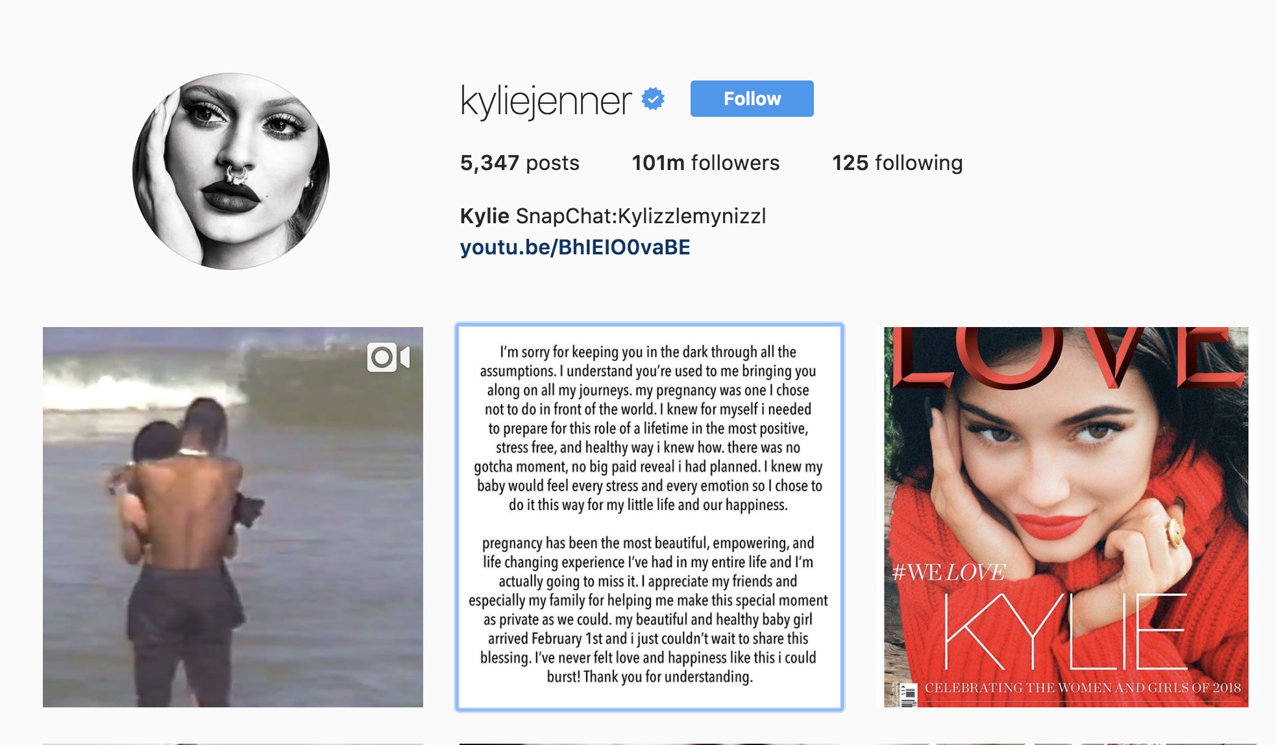Click the bold Kylie display name

tap(484, 216)
